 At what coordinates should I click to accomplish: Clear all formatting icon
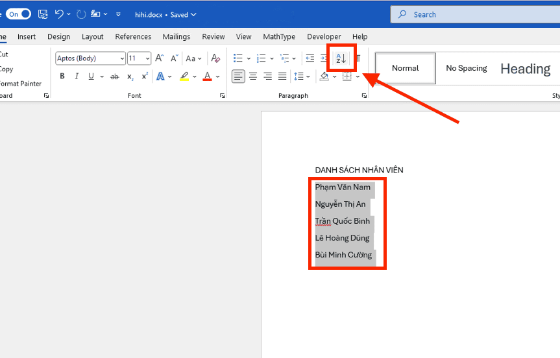[x=215, y=58]
